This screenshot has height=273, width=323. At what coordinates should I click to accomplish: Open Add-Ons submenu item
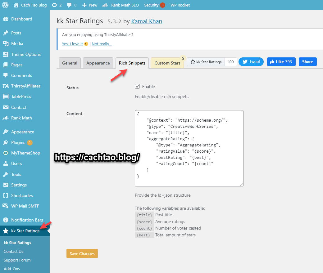coord(12,269)
